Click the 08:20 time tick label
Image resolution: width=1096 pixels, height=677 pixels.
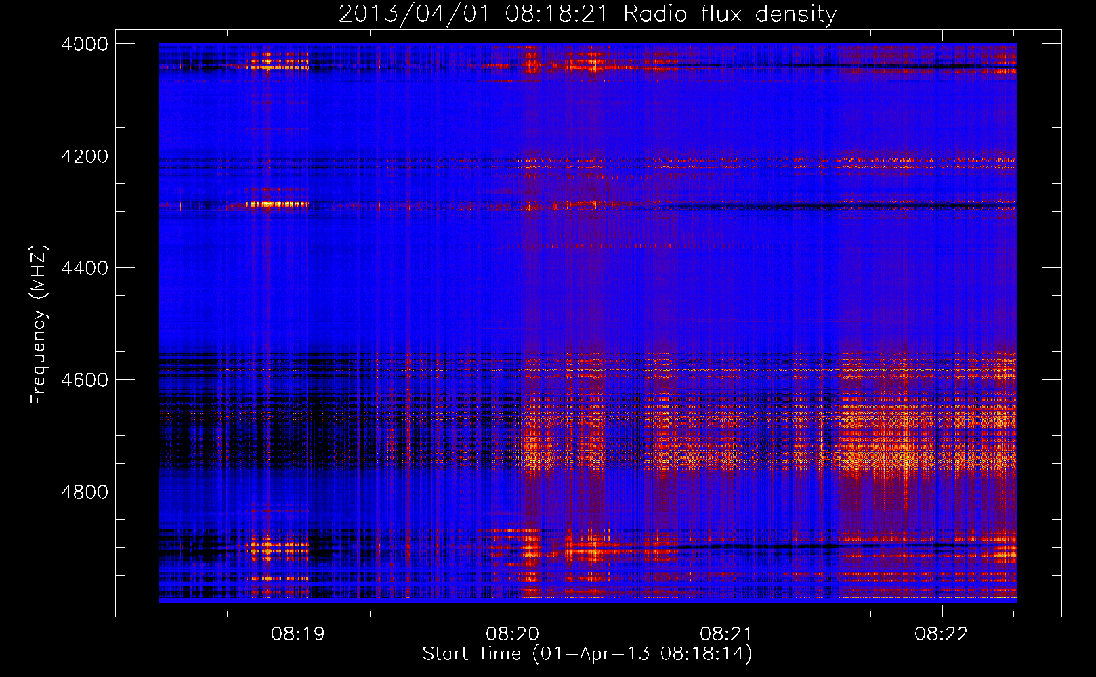pyautogui.click(x=513, y=634)
